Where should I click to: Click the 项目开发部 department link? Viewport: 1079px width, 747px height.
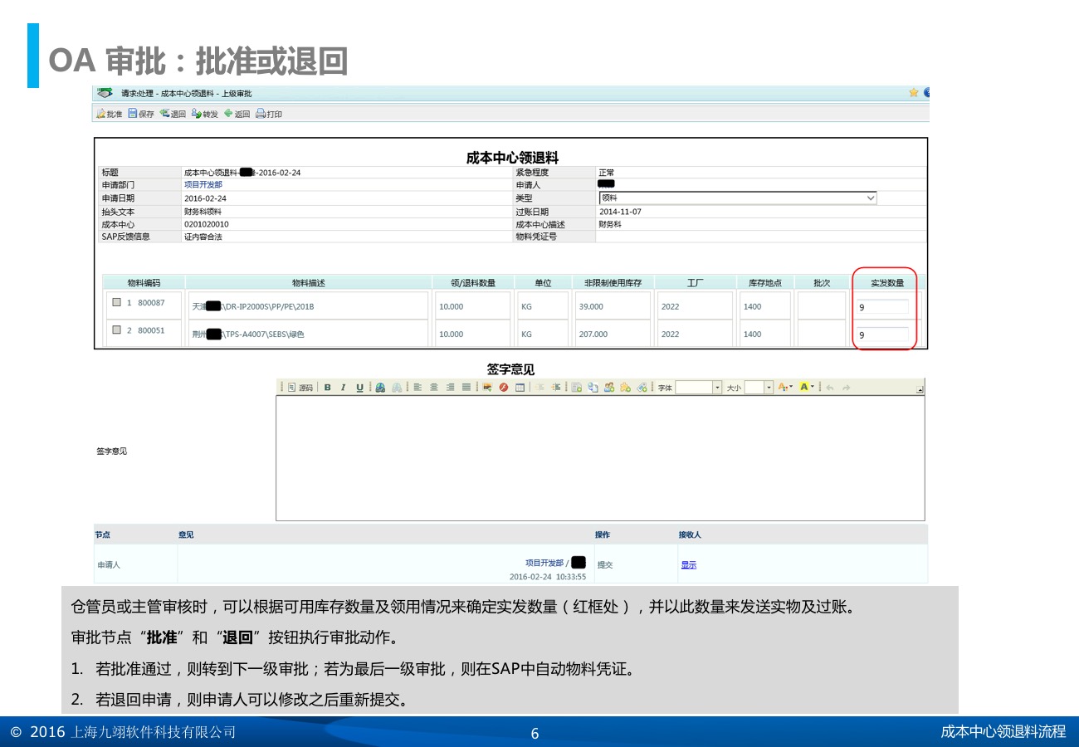coord(203,185)
